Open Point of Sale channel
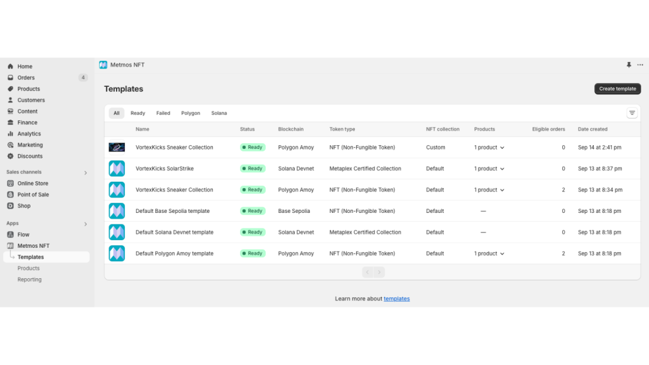This screenshot has height=365, width=649. (33, 195)
